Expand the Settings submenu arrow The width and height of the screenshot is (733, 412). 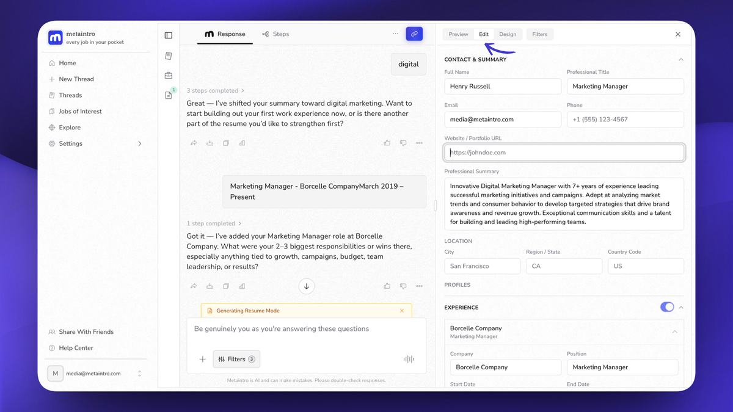click(140, 144)
